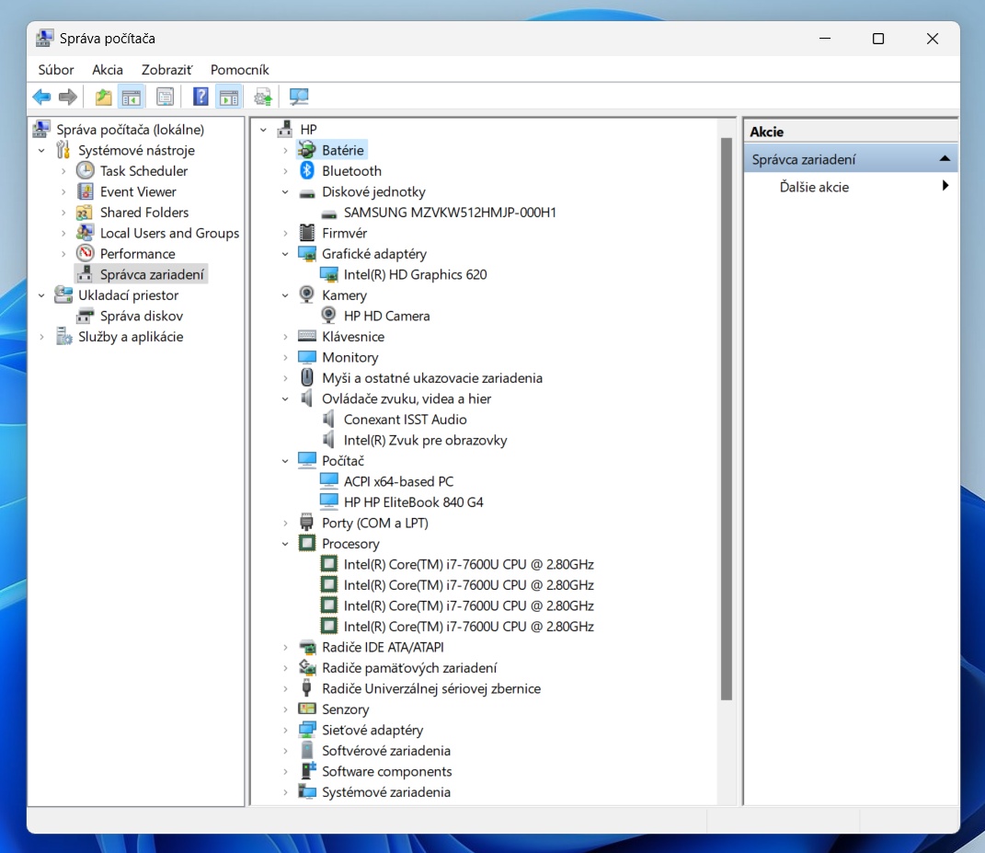The width and height of the screenshot is (985, 853).
Task: Select Event Viewer in the left tree
Action: [x=138, y=191]
